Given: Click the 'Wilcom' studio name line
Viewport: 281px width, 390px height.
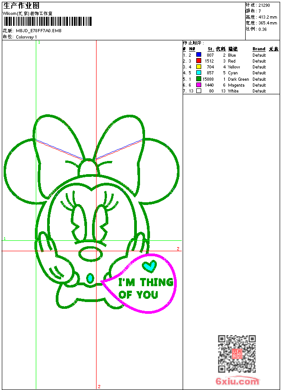Looking at the screenshot, I should [28, 14].
